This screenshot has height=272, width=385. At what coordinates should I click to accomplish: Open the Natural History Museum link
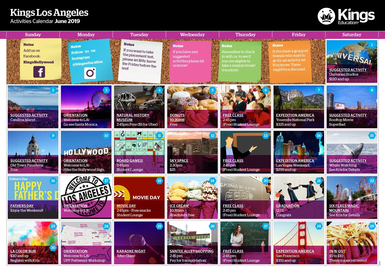(x=133, y=118)
